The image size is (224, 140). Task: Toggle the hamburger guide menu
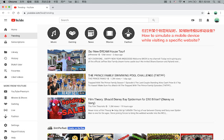pos(5,20)
